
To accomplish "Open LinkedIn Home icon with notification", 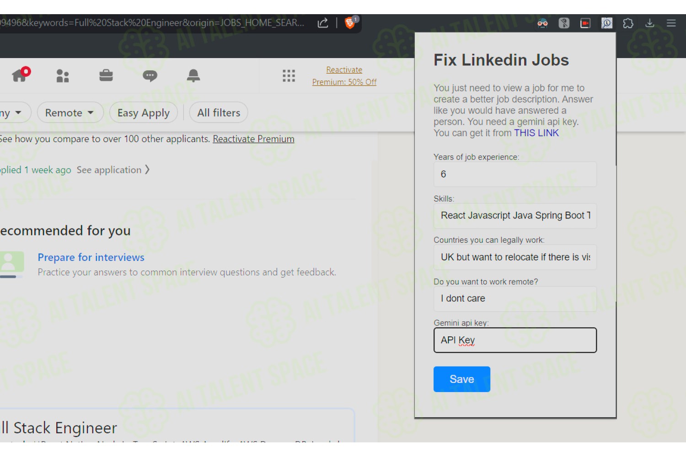I will coord(21,75).
